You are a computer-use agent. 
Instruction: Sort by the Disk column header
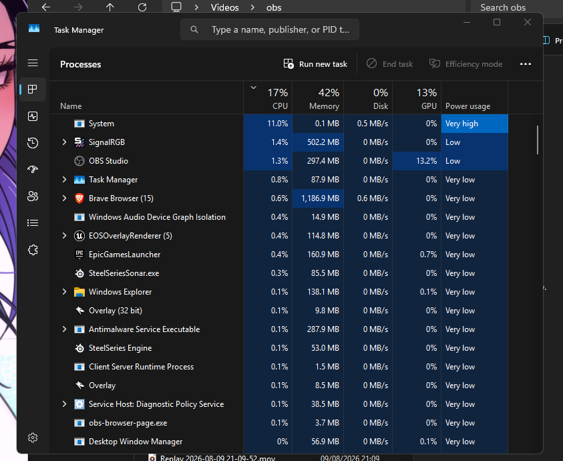(x=368, y=98)
